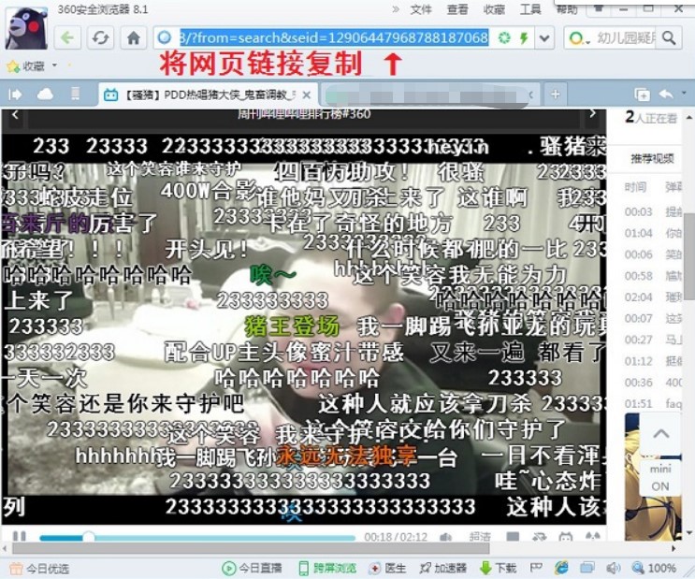Viewport: 695px width, 579px height.
Task: Open 今日直播 in the status bar
Action: (x=252, y=568)
